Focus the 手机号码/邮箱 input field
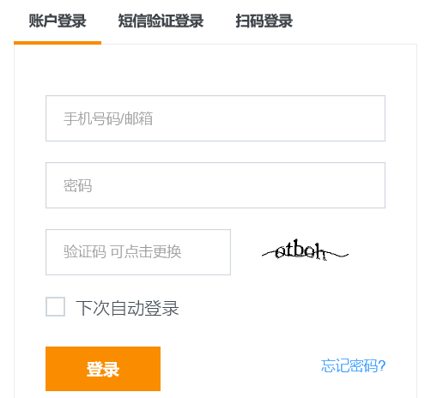The height and width of the screenshot is (398, 425). coord(216,118)
